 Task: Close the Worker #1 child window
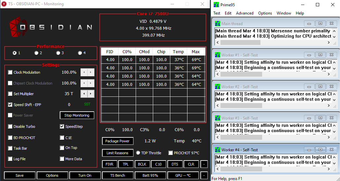331,55
